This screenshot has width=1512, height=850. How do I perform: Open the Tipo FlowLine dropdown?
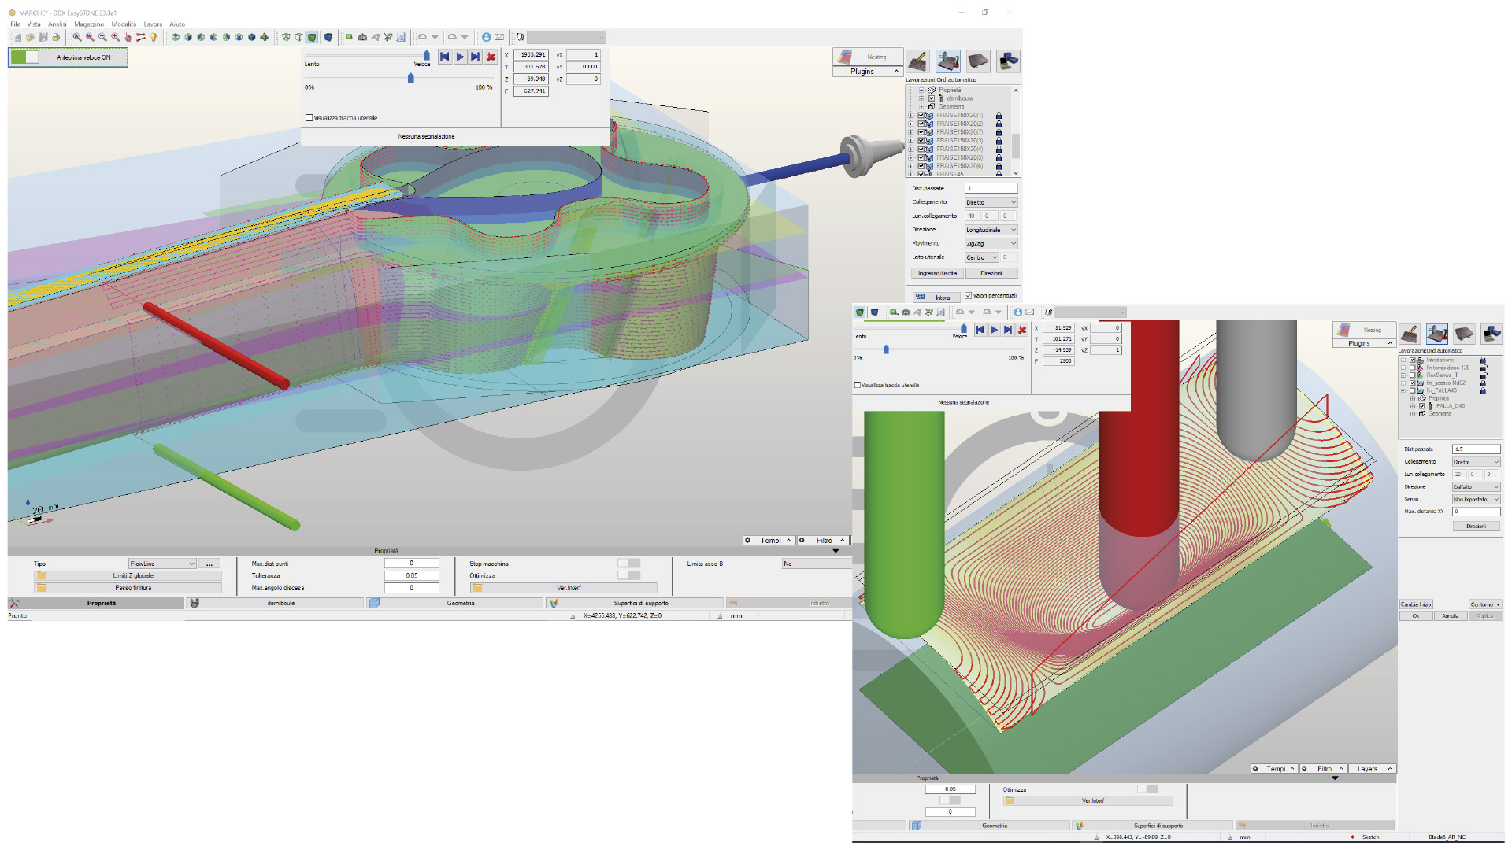(x=162, y=564)
